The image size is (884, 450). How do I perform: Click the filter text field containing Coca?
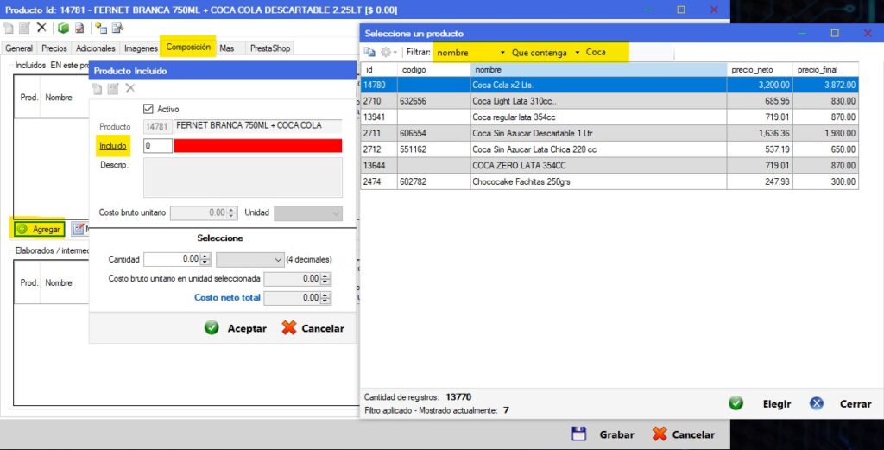pos(628,53)
